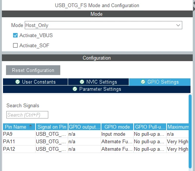Click the Reset Configuration button
195x171 pixels.
pos(33,70)
